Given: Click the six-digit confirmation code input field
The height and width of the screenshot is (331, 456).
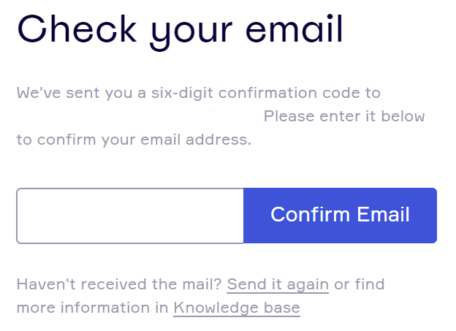Looking at the screenshot, I should 130,216.
